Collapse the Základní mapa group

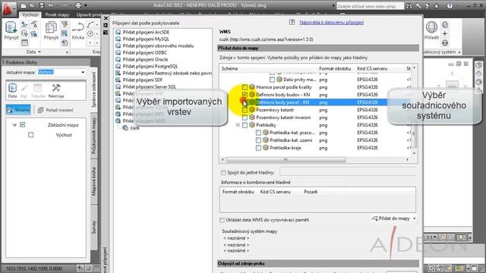click(x=14, y=125)
